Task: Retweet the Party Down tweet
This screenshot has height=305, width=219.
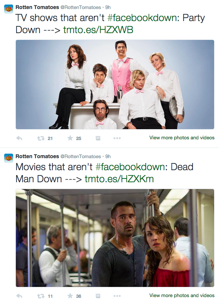Action: tap(41, 138)
